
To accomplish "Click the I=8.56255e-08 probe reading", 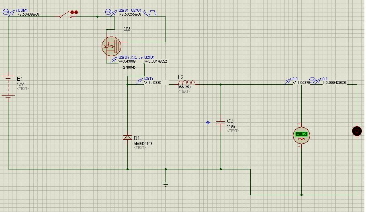I will tap(130, 14).
